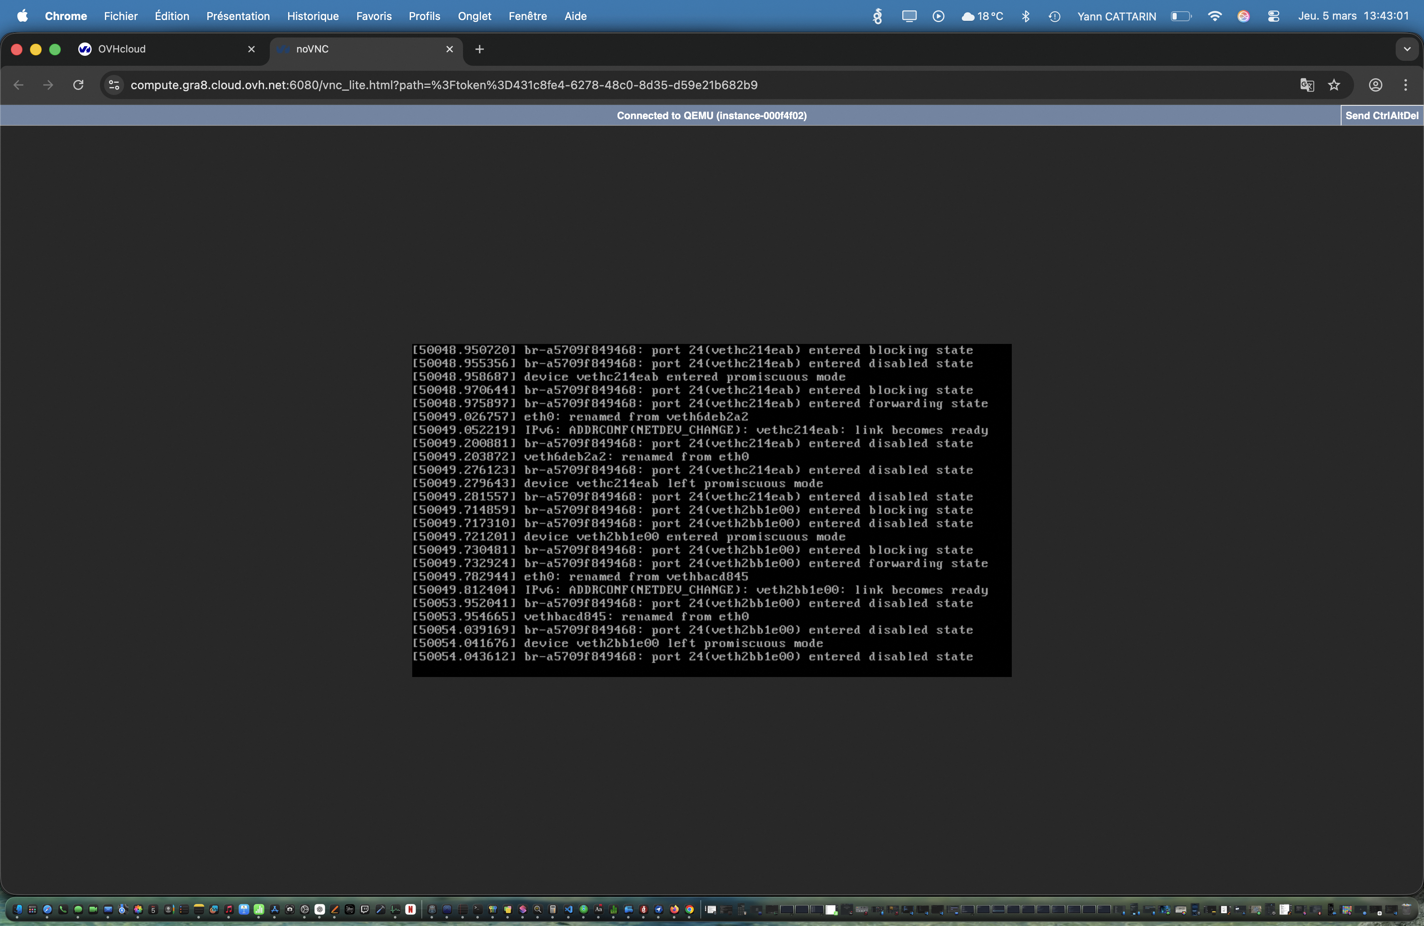Open the Apple menu
Image resolution: width=1424 pixels, height=926 pixels.
(x=22, y=16)
